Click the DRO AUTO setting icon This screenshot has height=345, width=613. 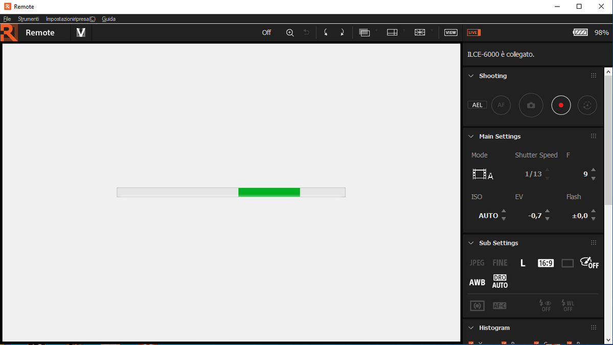(500, 282)
